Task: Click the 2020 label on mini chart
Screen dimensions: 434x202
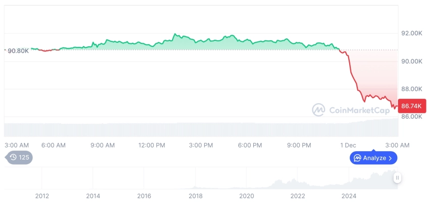Action: coord(246,196)
